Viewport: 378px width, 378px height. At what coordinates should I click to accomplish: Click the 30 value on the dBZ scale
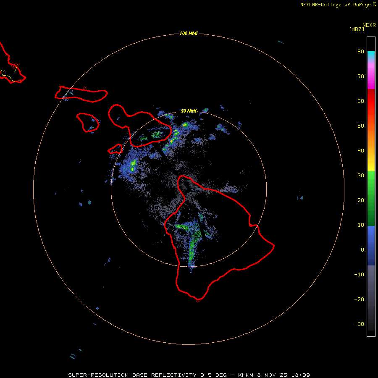pos(361,175)
